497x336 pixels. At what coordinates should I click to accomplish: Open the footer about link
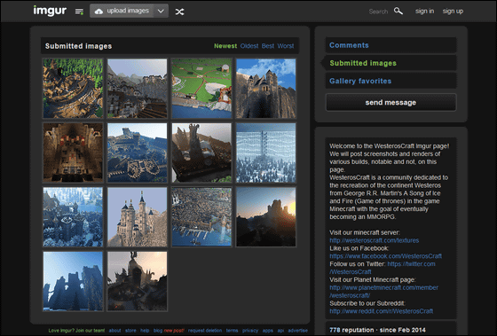115,331
